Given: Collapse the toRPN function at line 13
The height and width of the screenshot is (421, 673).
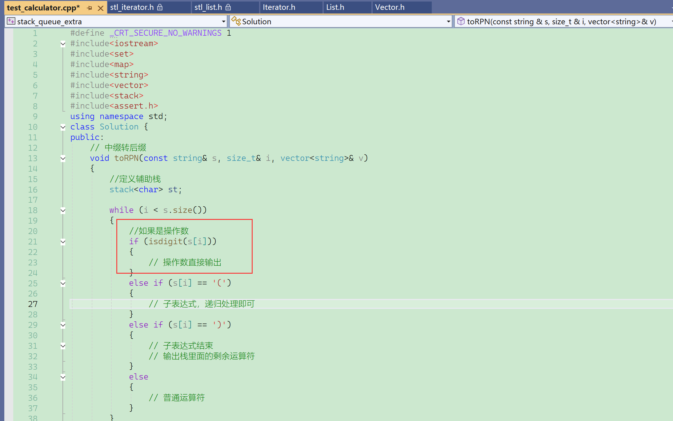Looking at the screenshot, I should pyautogui.click(x=63, y=158).
